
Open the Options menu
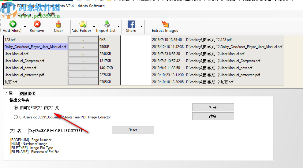click(24, 14)
